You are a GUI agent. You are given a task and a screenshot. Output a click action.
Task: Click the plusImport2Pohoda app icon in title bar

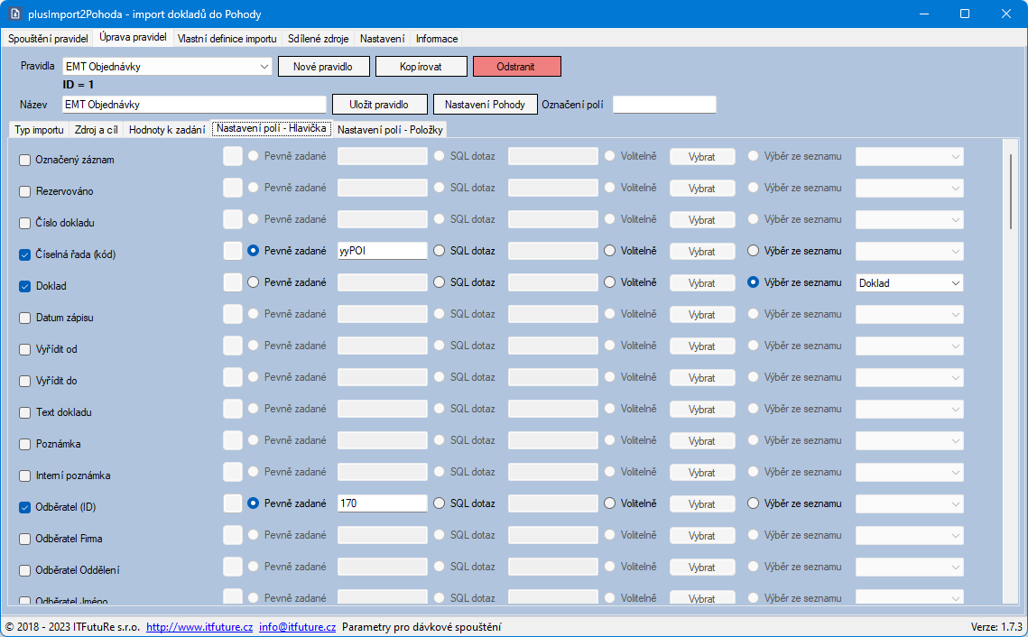point(14,14)
